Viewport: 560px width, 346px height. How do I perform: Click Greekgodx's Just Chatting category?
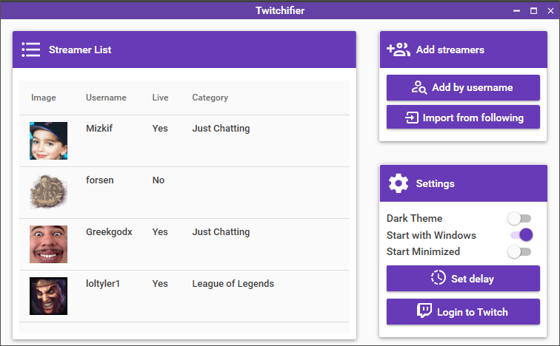click(221, 232)
